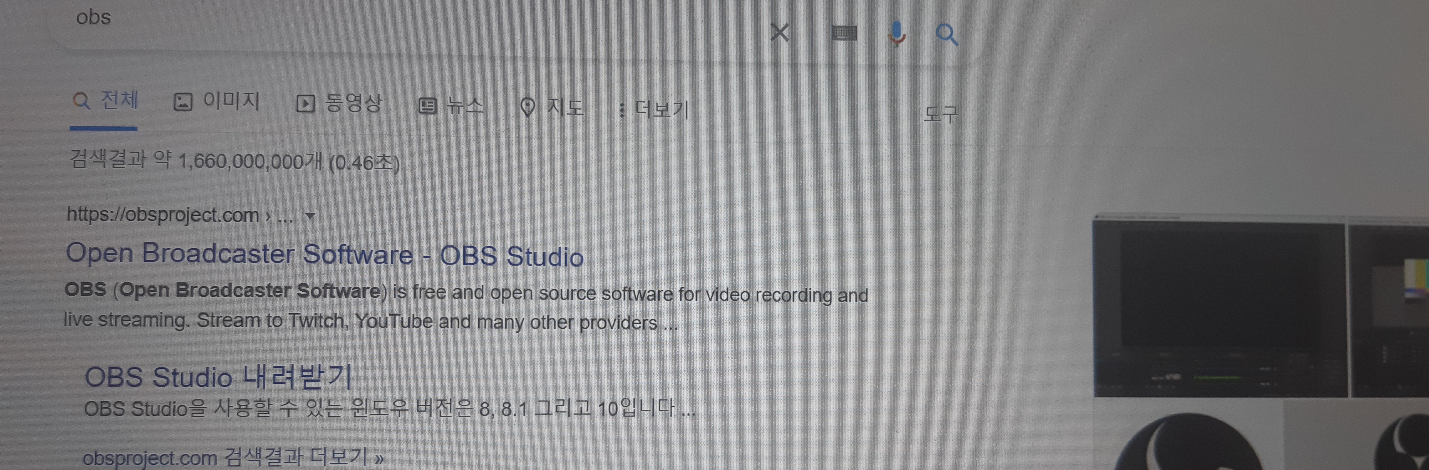The width and height of the screenshot is (1429, 470).
Task: Click the snippet text "live streaming. Stream to Twitch"
Action: pos(206,320)
